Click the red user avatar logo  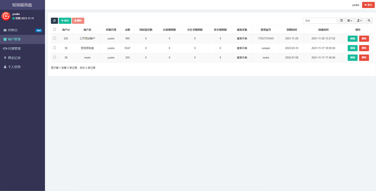pyautogui.click(x=6, y=16)
